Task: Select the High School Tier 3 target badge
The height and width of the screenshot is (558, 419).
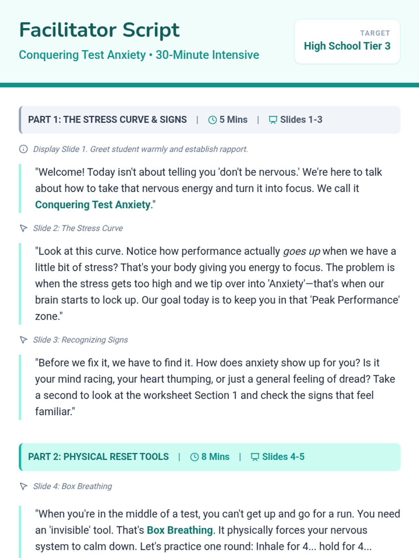Action: coord(347,42)
